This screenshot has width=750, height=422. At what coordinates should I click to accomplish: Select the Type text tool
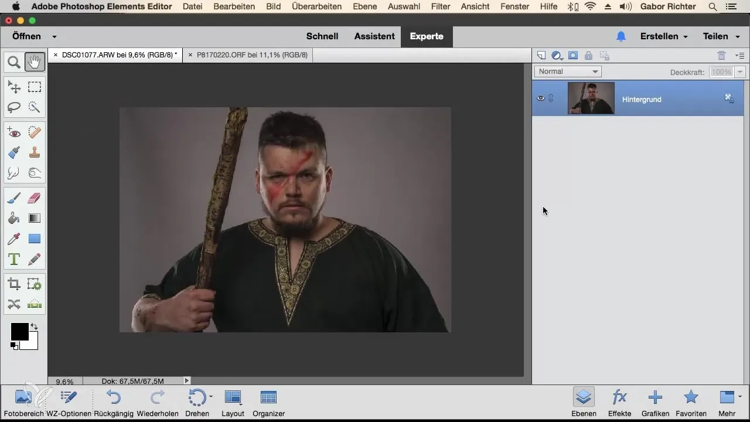point(14,258)
